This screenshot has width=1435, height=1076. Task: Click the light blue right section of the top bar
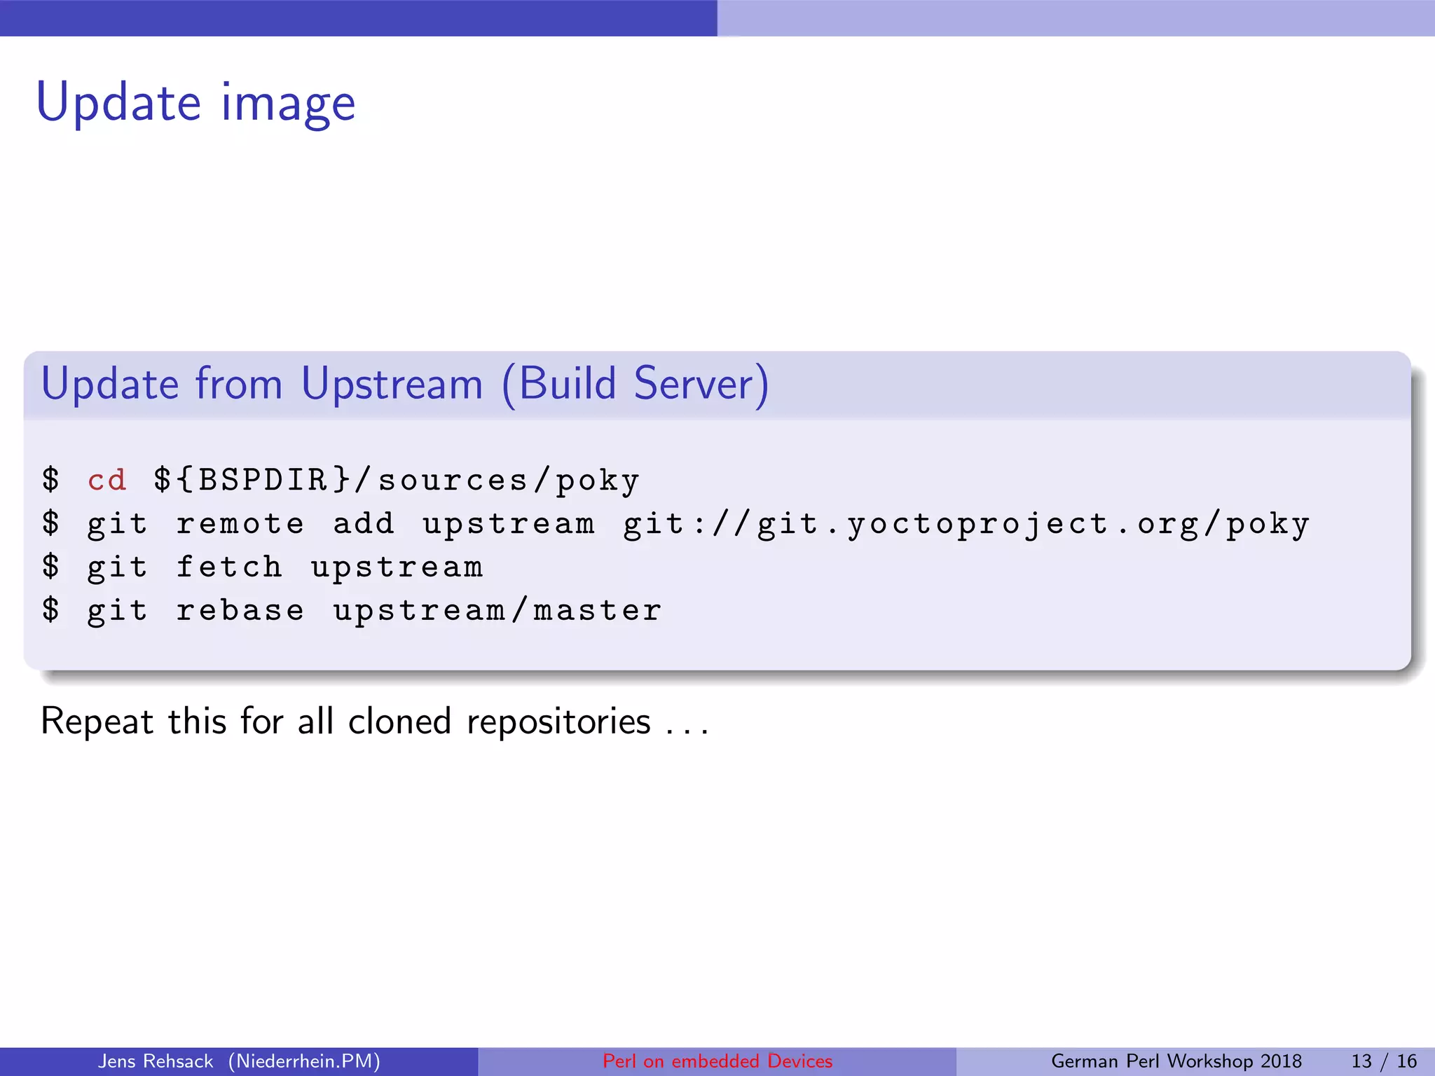point(1076,18)
